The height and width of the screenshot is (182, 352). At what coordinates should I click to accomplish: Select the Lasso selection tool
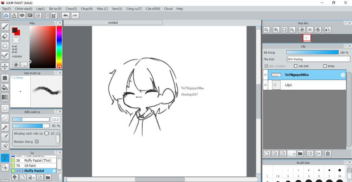tap(5, 118)
